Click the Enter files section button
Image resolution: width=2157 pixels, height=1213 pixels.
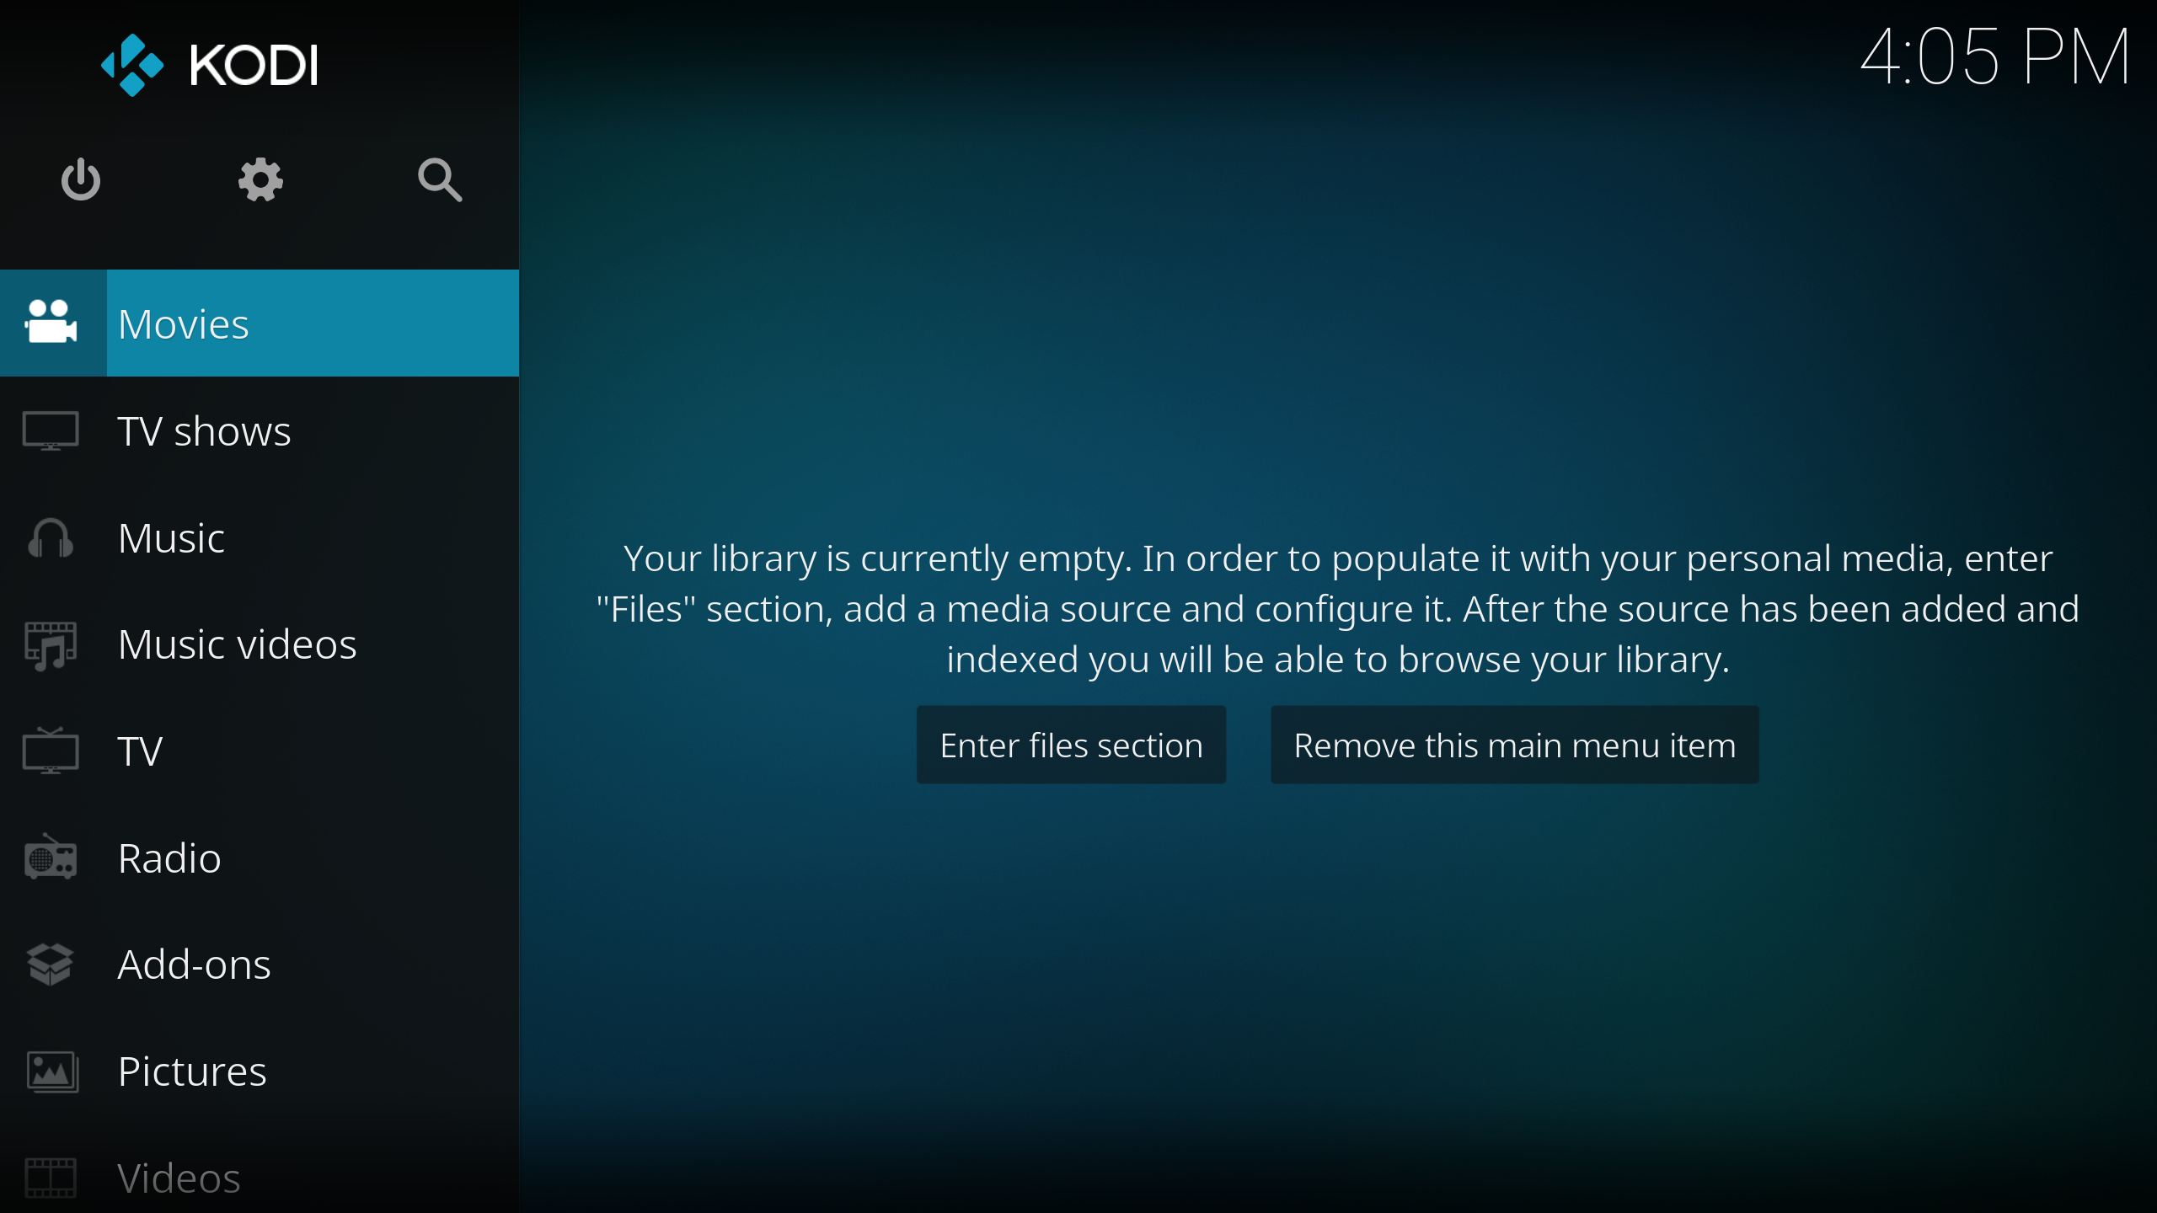click(x=1071, y=745)
